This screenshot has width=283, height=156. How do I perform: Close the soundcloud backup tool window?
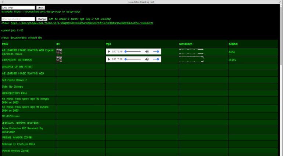3,2
